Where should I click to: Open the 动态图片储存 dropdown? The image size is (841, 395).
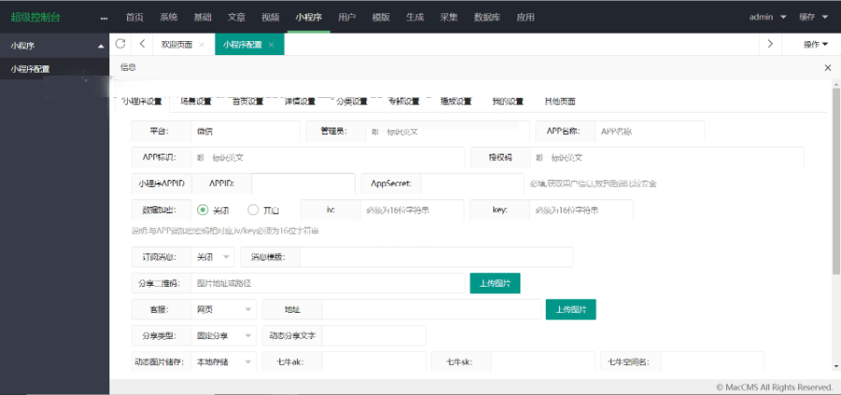tap(223, 361)
